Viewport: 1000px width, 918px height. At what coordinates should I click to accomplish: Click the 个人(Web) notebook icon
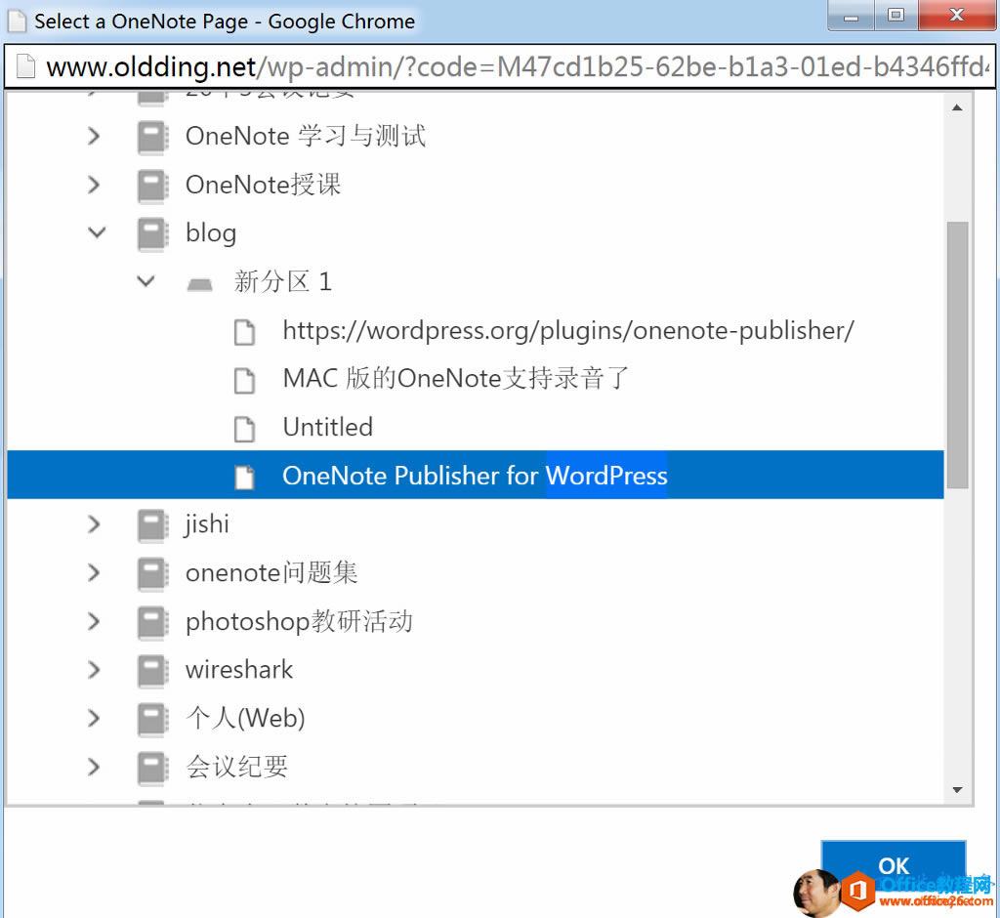pyautogui.click(x=152, y=719)
